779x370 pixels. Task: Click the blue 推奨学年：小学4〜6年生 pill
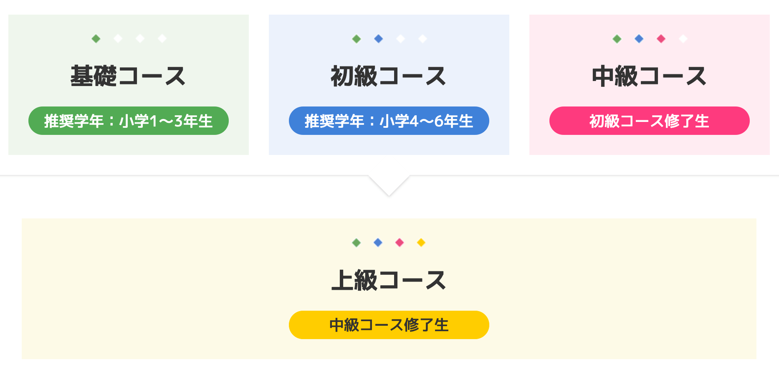(x=389, y=121)
